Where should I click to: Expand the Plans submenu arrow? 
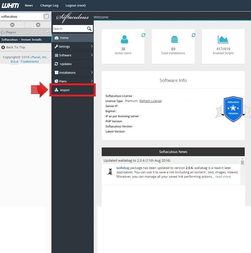pos(92,81)
